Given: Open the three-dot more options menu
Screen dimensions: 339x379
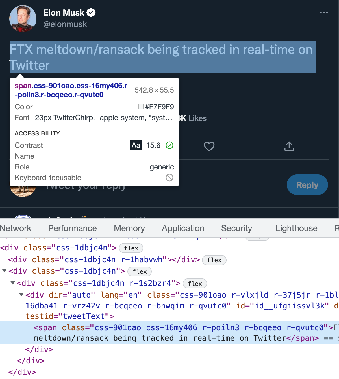Looking at the screenshot, I should (324, 12).
